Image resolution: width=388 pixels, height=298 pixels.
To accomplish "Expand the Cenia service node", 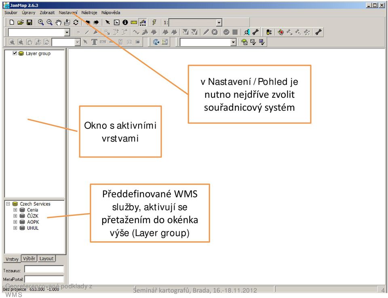I will pos(15,210).
